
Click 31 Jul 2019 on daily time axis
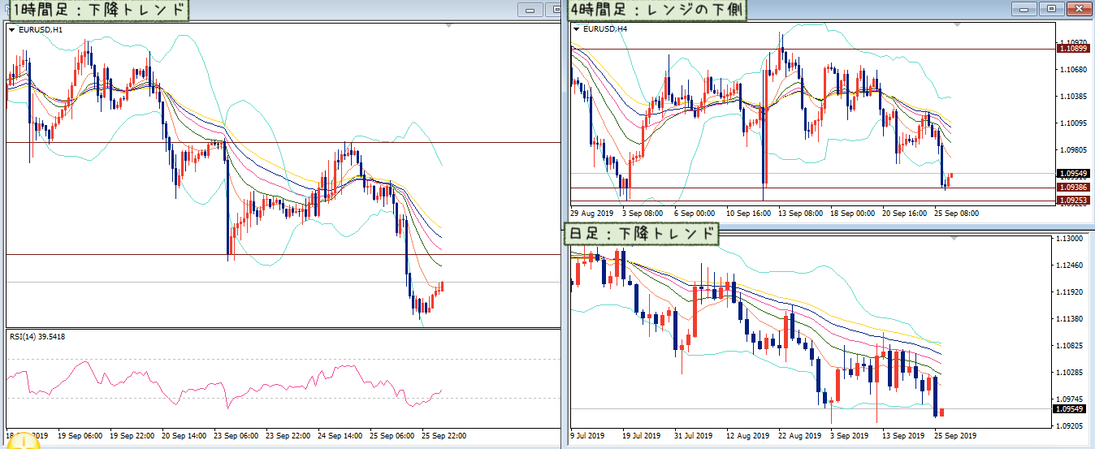692,435
